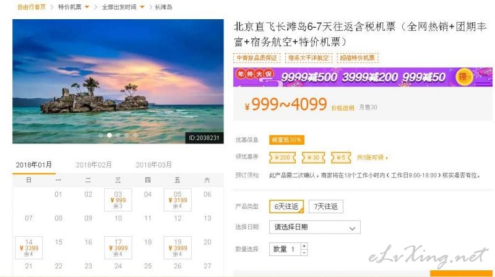Screen dimensions: 495x277
Task: Expand the 特价机票 breadcrumb dropdown arrow
Action: coord(87,7)
